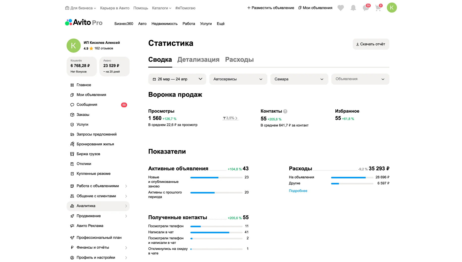This screenshot has height=262, width=462.
Task: Open Услуги in main navigation
Action: pos(206,24)
